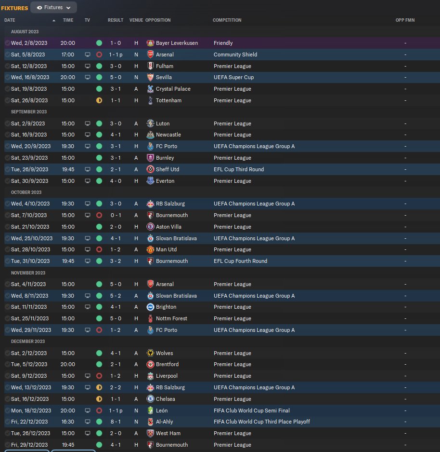Sort by the Venue column header
This screenshot has width=440, height=452.
pyautogui.click(x=136, y=20)
